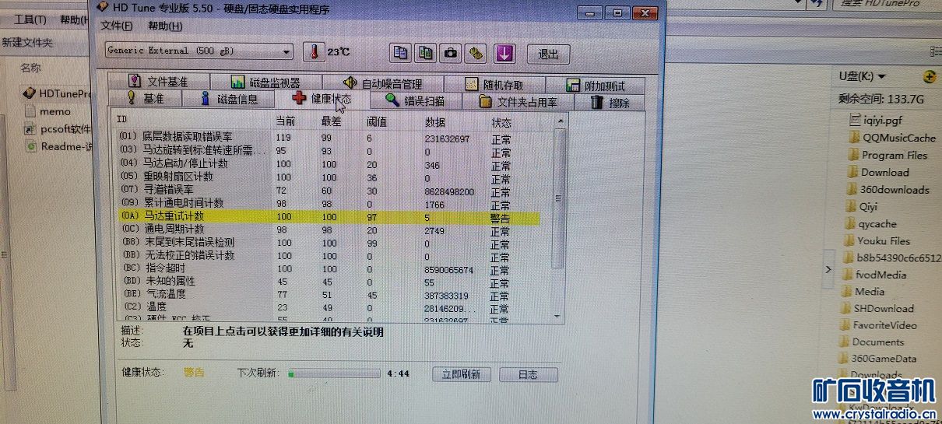Image resolution: width=942 pixels, height=424 pixels.
Task: Select the highlighted (0A) 马达重试计数 row
Action: [328, 216]
